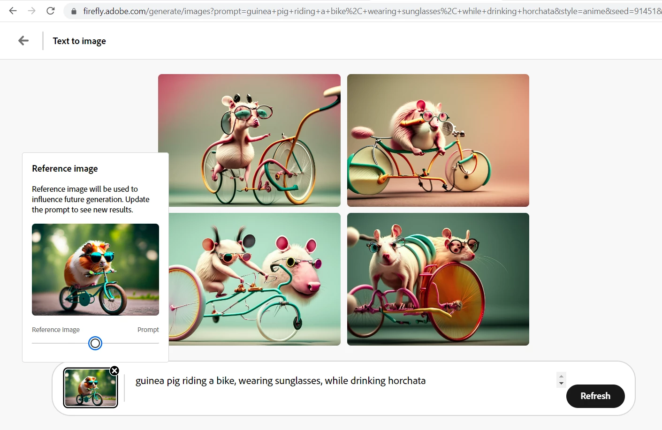Click the Reference image label beside the slider

[x=56, y=330]
